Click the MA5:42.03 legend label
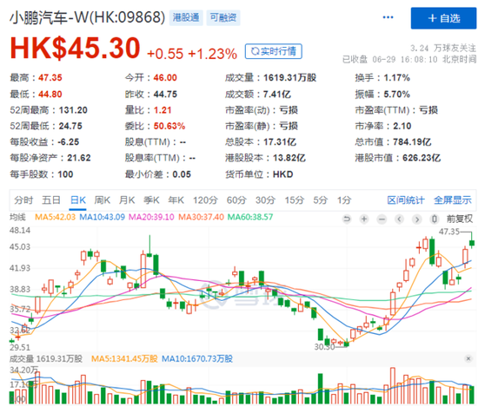 pyautogui.click(x=55, y=217)
